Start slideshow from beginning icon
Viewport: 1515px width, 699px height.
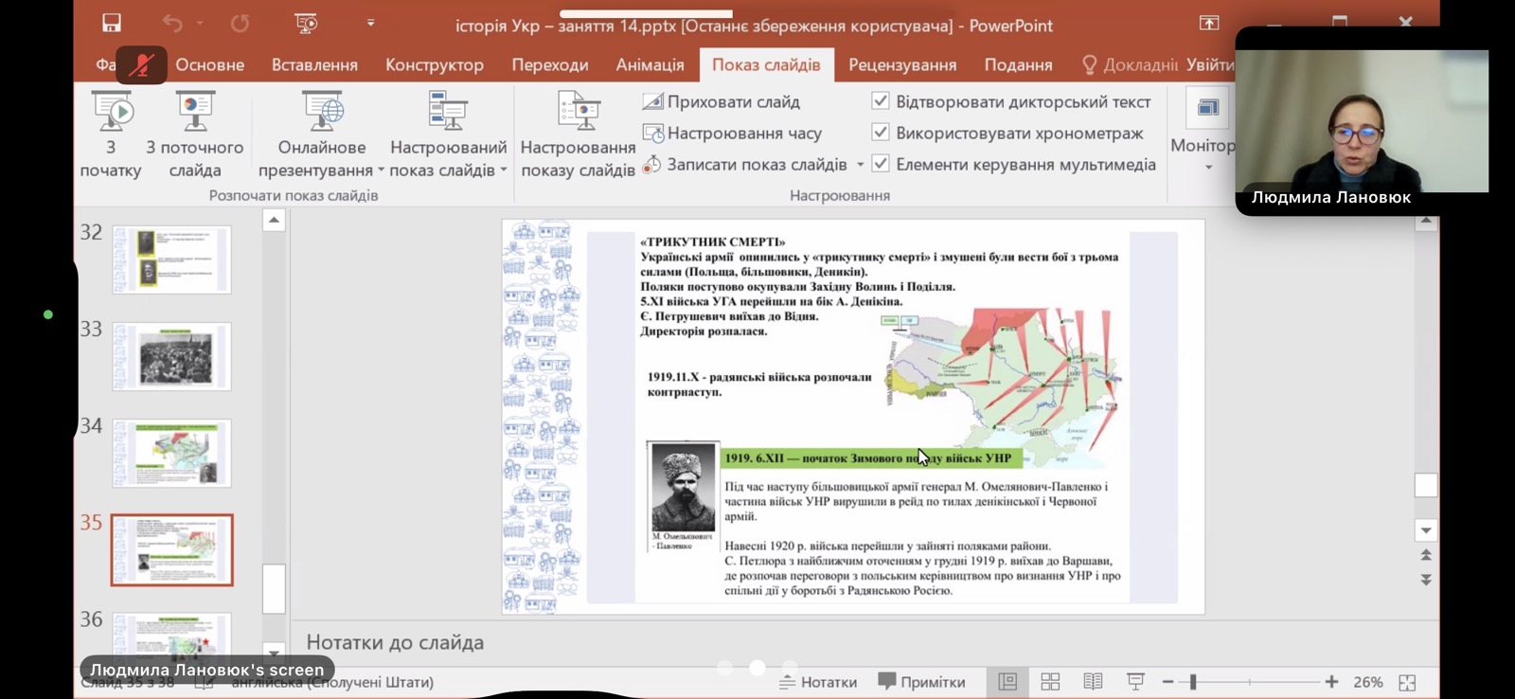click(x=112, y=113)
